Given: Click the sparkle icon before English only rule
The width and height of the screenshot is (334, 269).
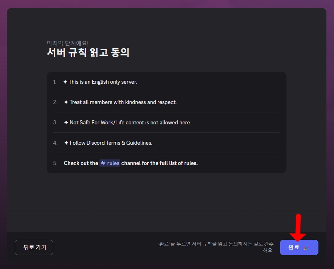Looking at the screenshot, I should click(65, 82).
